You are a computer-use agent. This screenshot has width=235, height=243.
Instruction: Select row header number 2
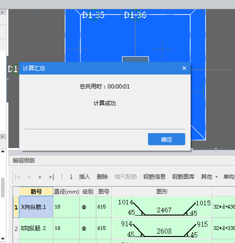(x=16, y=229)
